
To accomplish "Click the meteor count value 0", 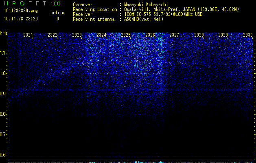I will click(58, 19).
